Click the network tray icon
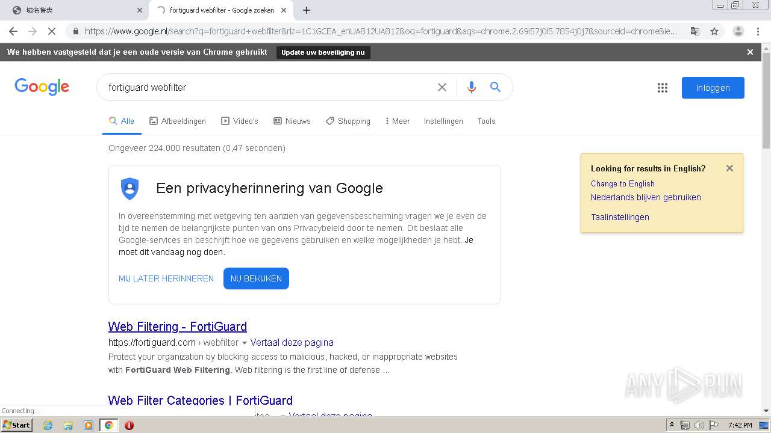771x433 pixels. click(x=685, y=425)
